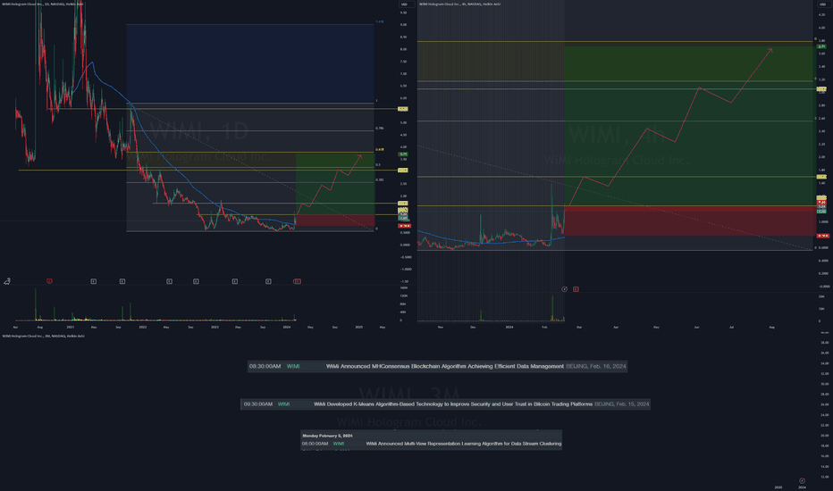
Task: Open the red dividend marker near Aug 2020
Action: click(49, 281)
